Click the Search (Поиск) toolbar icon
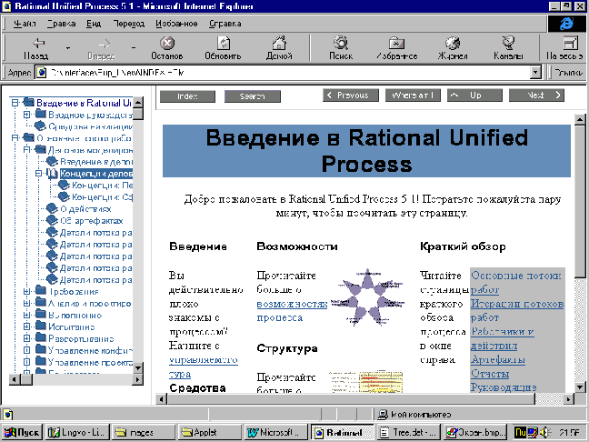Screen dimensions: 589x442 click(x=341, y=44)
